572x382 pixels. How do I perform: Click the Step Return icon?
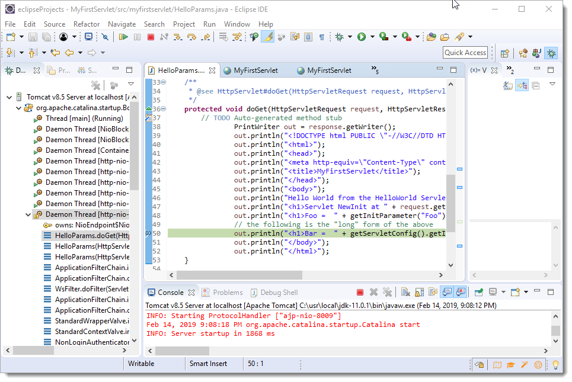coord(206,37)
